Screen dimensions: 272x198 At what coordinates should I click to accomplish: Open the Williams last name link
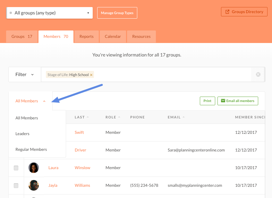pyautogui.click(x=82, y=185)
